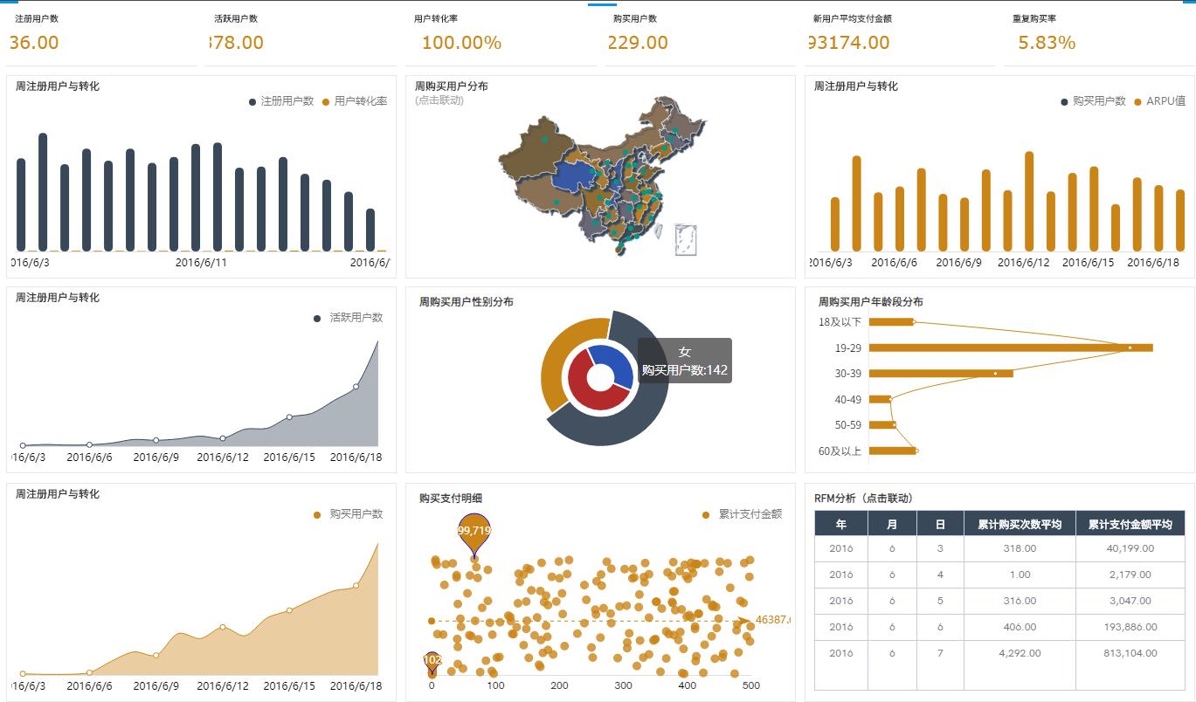The image size is (1196, 702).
Task: Click the 注册用户数 KPI card label
Action: [37, 18]
